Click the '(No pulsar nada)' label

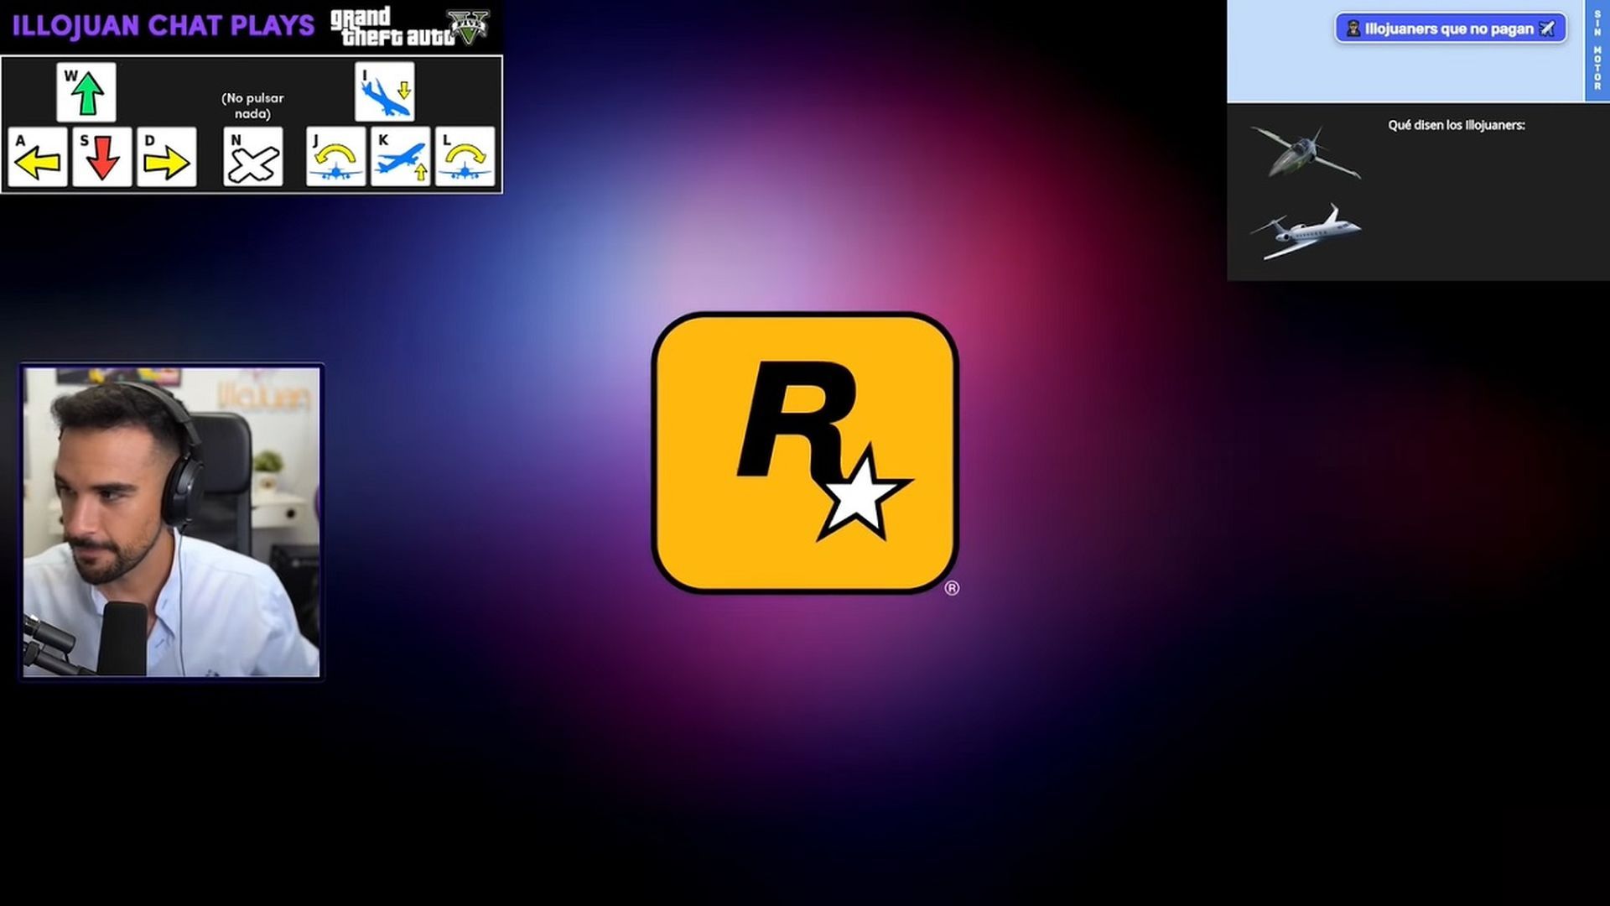tap(252, 106)
